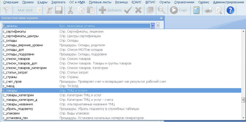The image size is (246, 122).
Task: Open the Зарплата menu
Action: [x=58, y=2]
